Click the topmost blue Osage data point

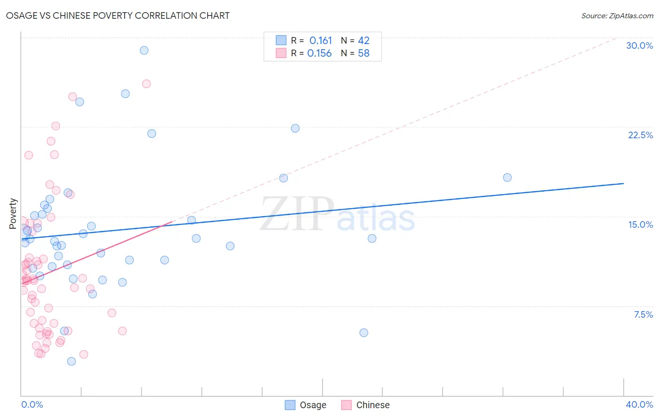tap(144, 50)
